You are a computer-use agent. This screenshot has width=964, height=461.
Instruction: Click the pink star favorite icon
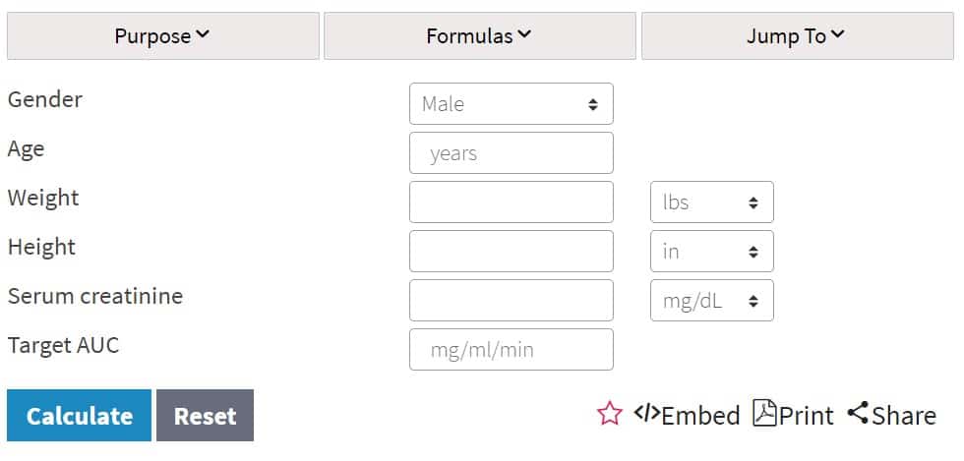[x=609, y=414]
